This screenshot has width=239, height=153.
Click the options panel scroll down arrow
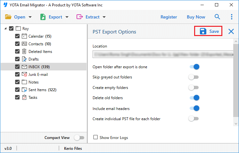(x=236, y=124)
